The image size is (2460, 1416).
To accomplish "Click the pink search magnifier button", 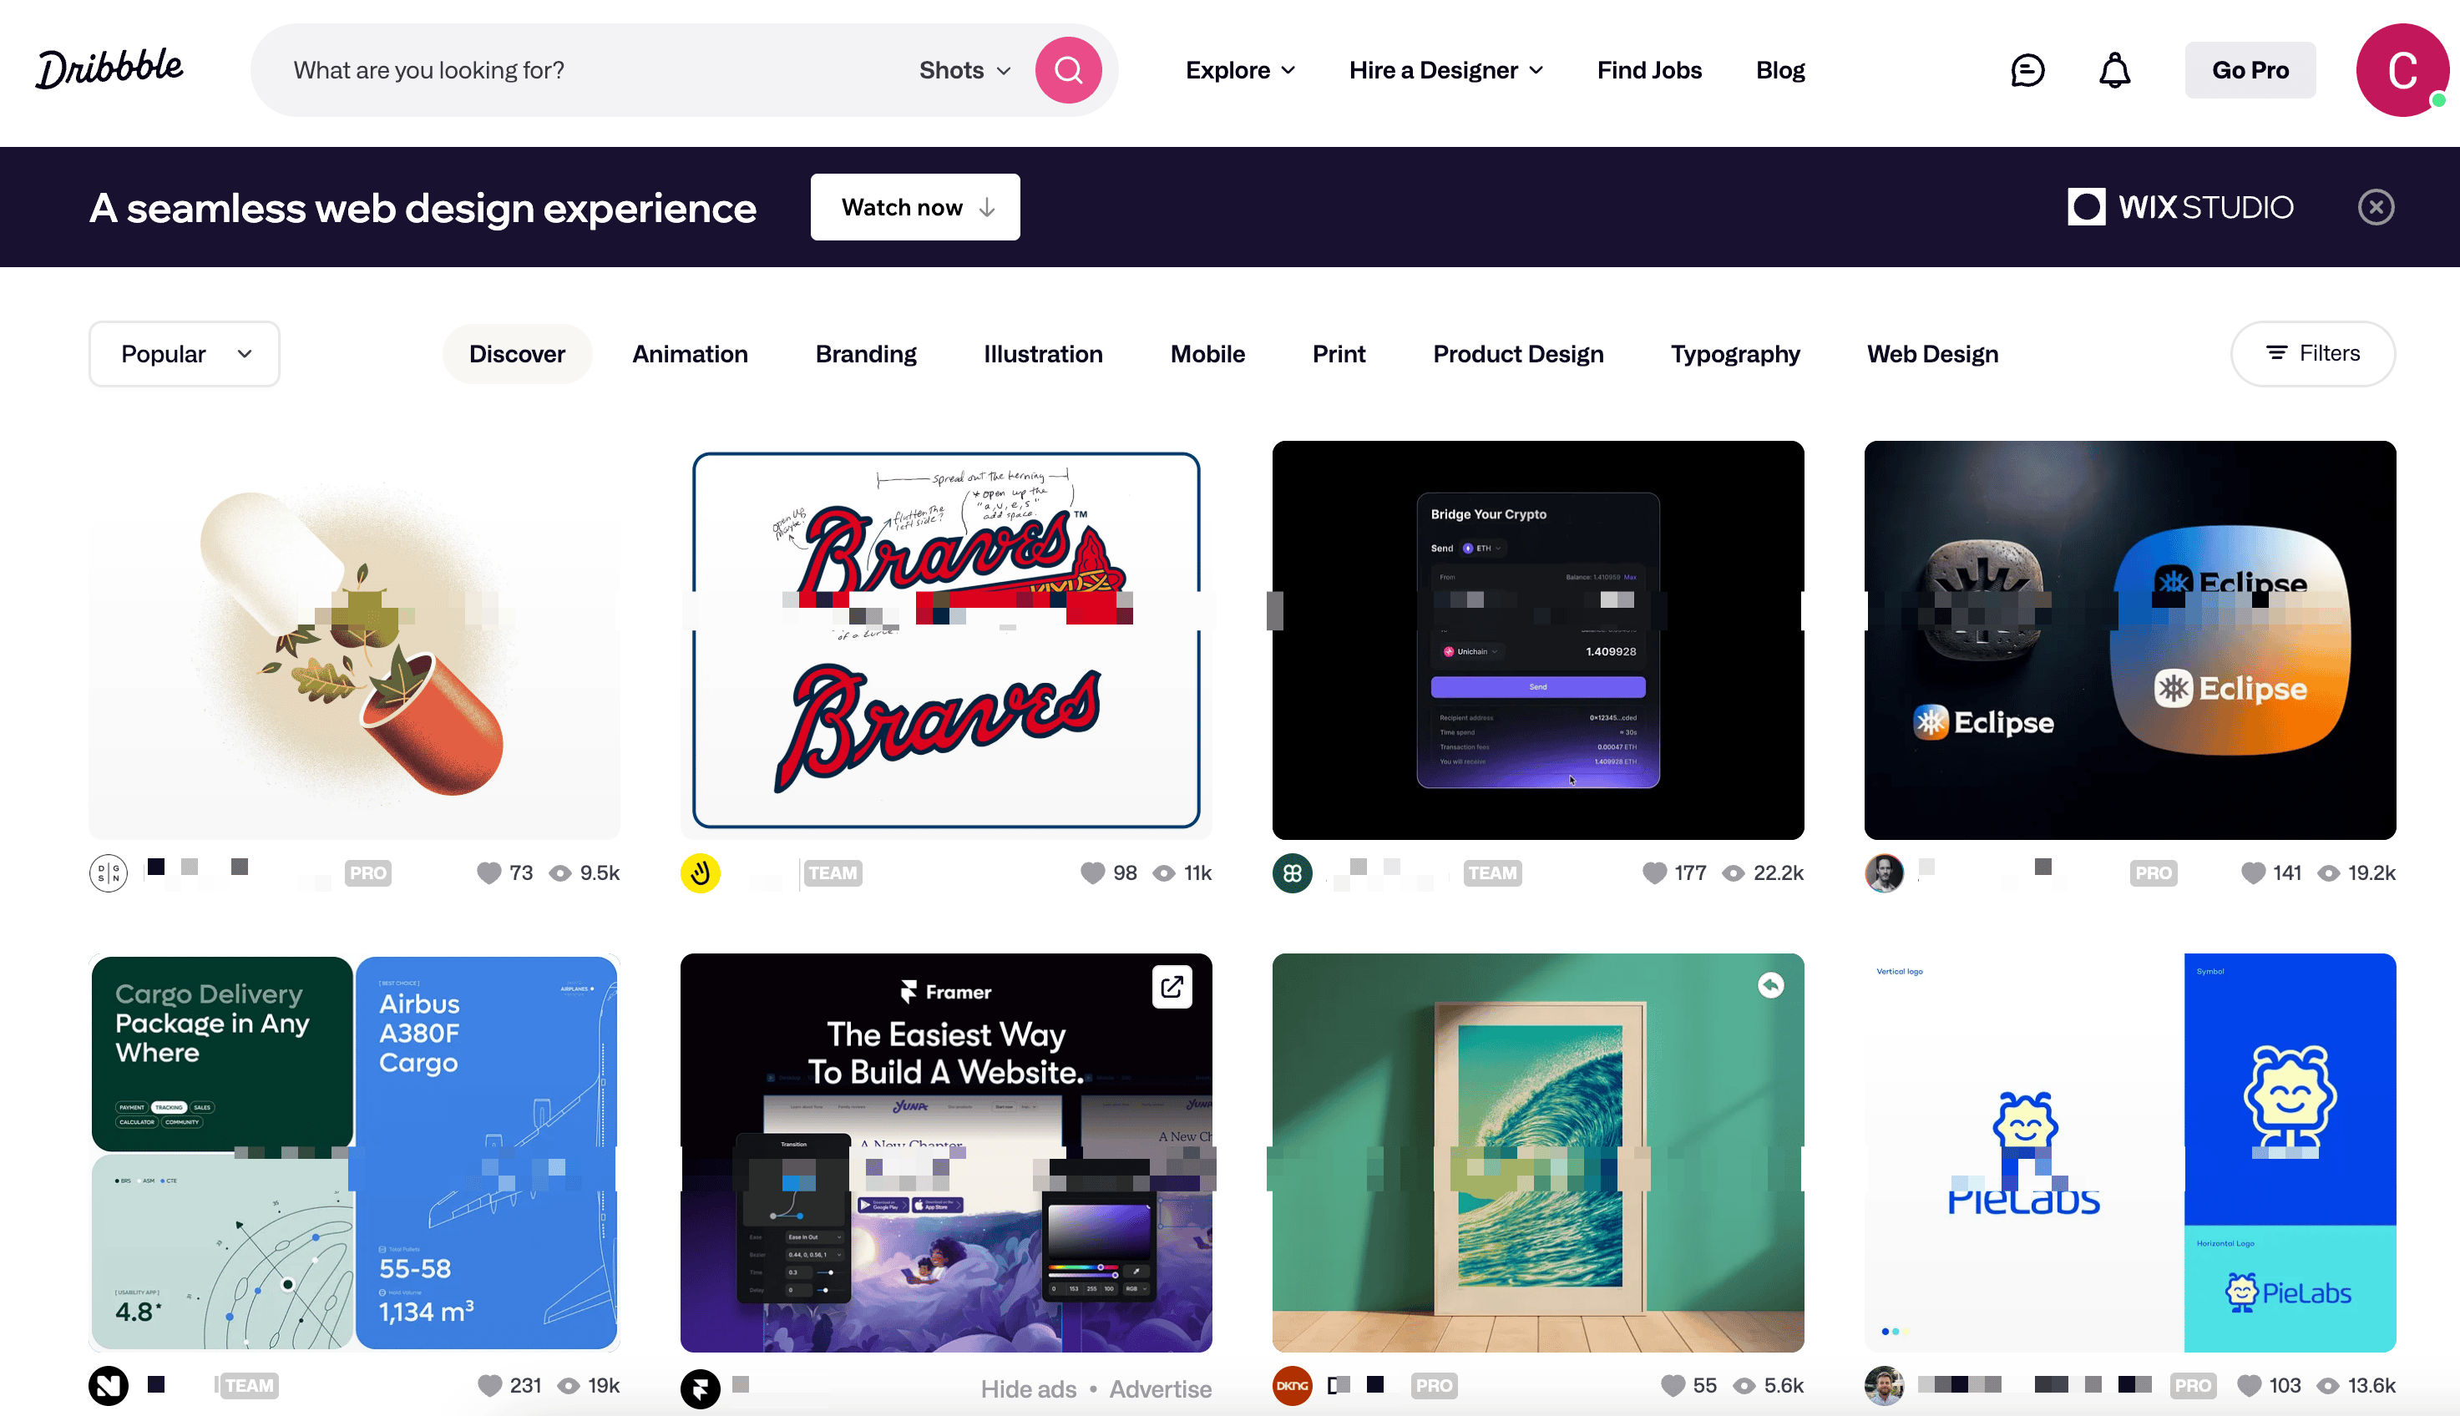I will 1067,70.
